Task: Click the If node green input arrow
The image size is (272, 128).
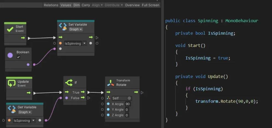Action: pyautogui.click(x=67, y=92)
